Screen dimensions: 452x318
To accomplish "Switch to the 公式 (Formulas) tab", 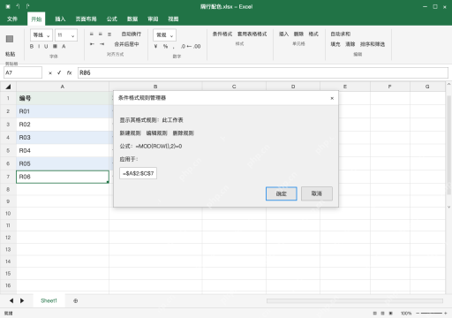I will click(112, 19).
